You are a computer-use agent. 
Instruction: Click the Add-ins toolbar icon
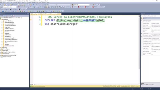[x=74, y=7]
